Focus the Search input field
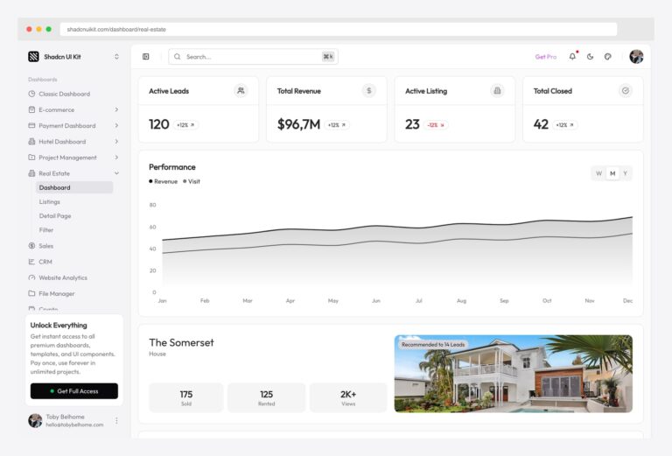The height and width of the screenshot is (456, 672). 253,57
